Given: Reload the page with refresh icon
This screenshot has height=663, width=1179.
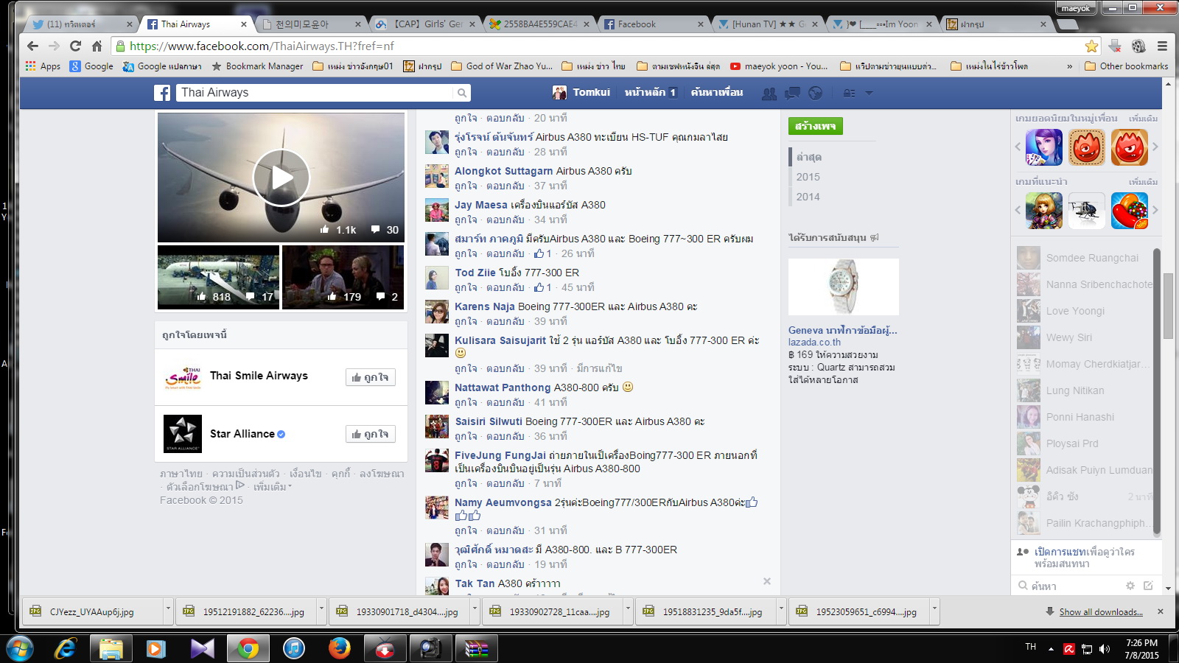Looking at the screenshot, I should point(75,46).
